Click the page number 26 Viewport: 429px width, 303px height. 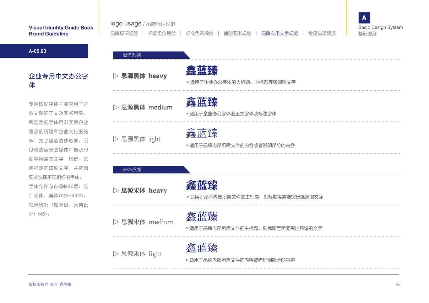coord(398,284)
